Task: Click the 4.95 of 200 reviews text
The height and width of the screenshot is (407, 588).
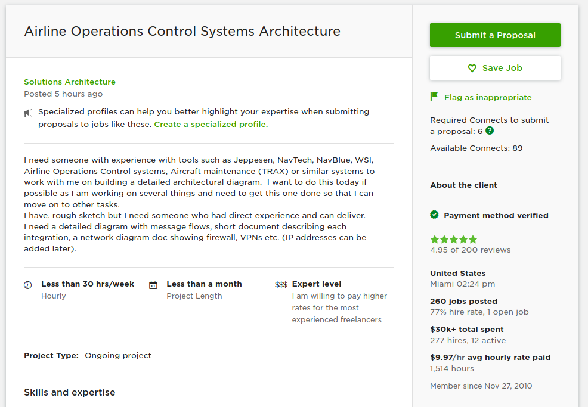Action: [x=470, y=250]
